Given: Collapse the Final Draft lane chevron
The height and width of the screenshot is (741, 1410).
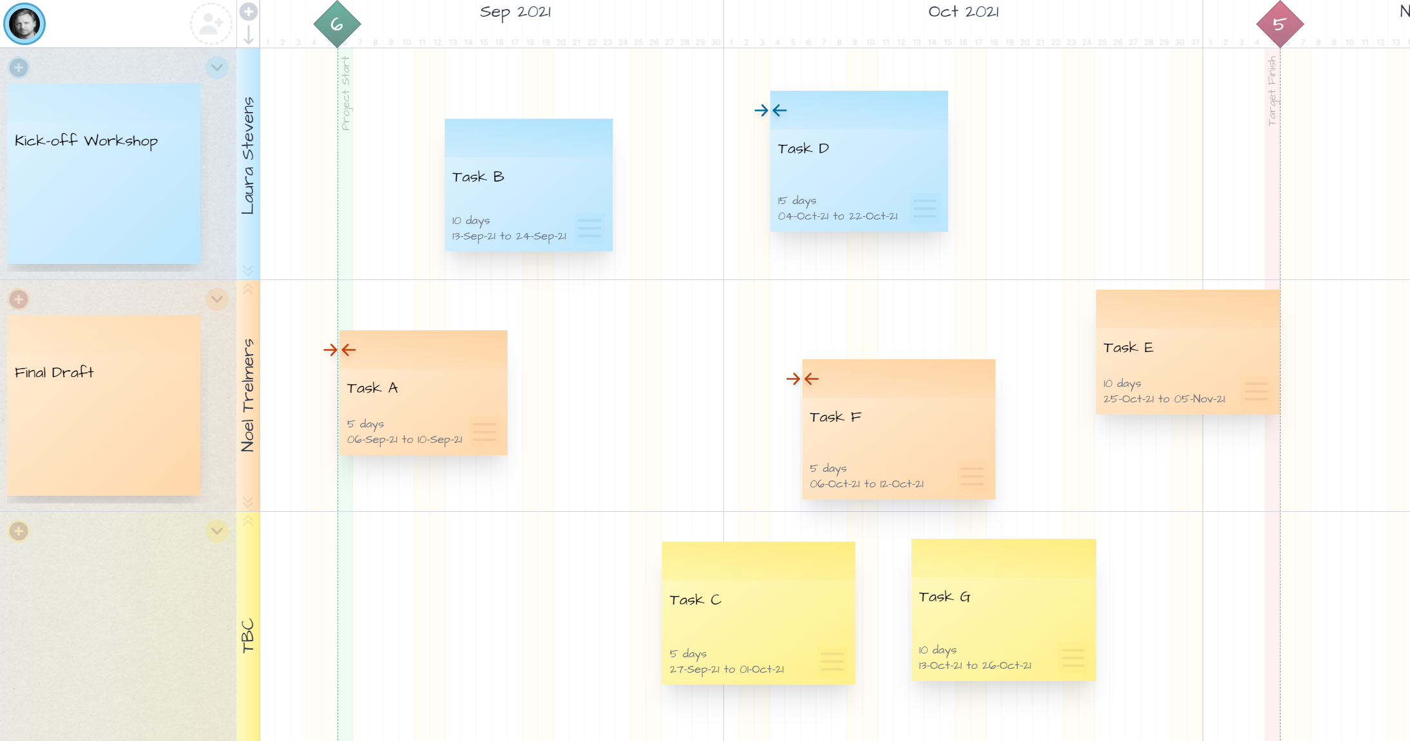Looking at the screenshot, I should coord(217,299).
